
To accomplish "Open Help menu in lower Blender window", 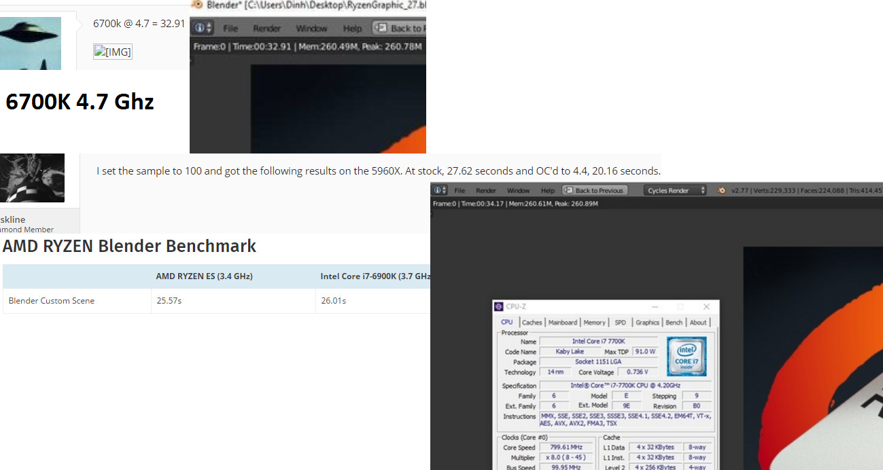I will (x=548, y=191).
